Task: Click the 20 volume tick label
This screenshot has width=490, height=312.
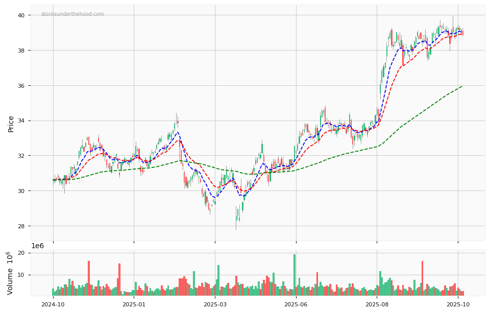Action: click(x=21, y=253)
